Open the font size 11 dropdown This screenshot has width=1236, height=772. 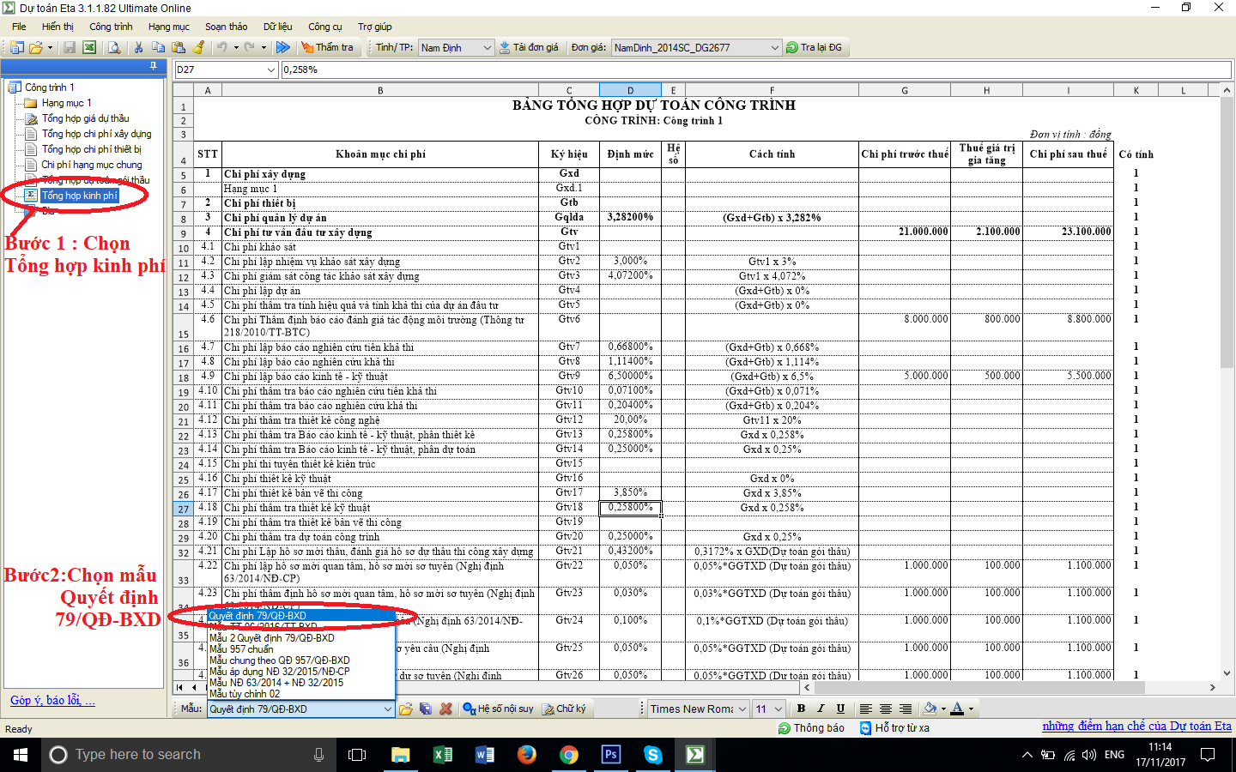click(778, 709)
